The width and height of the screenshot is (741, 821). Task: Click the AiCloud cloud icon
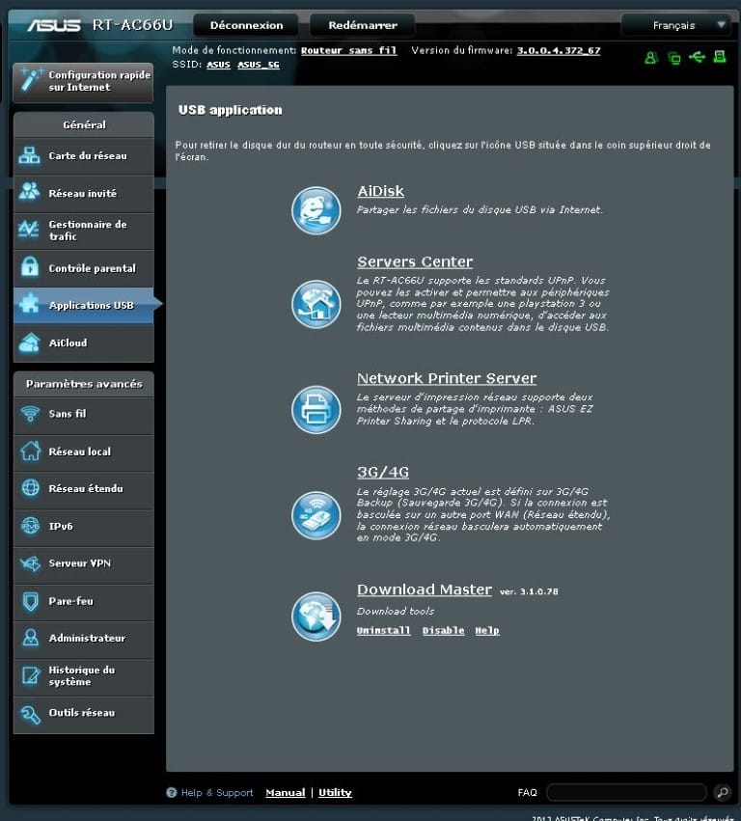pos(29,342)
